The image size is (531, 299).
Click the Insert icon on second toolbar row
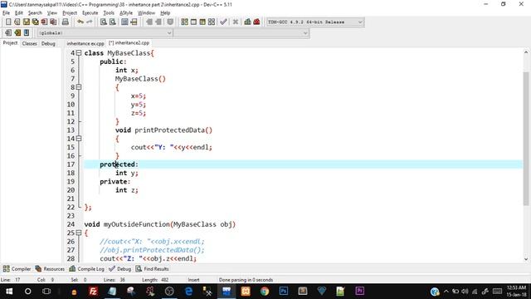pyautogui.click(x=8, y=33)
